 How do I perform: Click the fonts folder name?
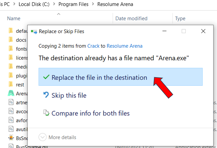[x=21, y=49]
